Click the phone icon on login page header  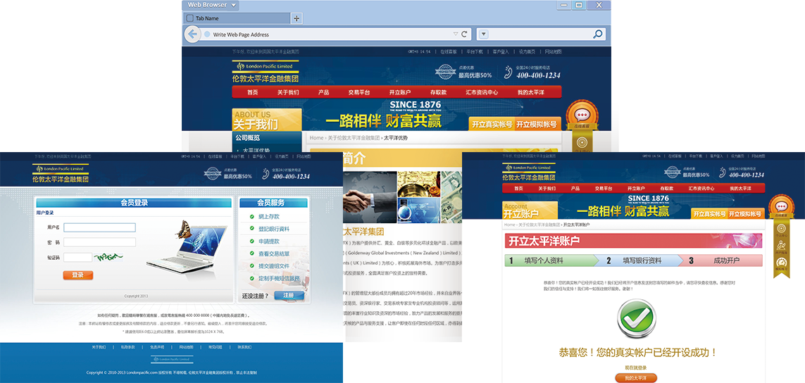click(x=266, y=173)
